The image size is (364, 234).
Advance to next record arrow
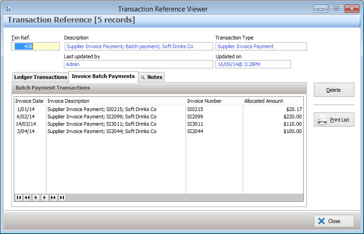(x=45, y=197)
